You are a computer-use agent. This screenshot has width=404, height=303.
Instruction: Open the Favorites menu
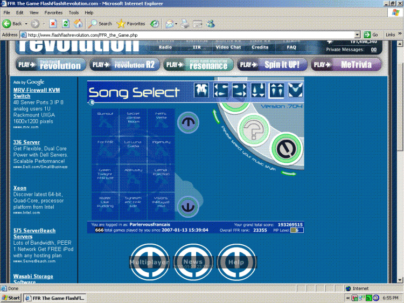click(x=53, y=12)
